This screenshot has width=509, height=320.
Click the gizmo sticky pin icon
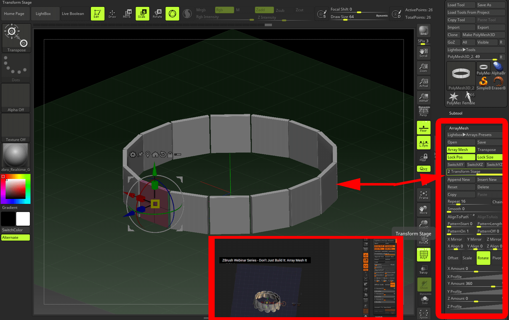click(141, 154)
